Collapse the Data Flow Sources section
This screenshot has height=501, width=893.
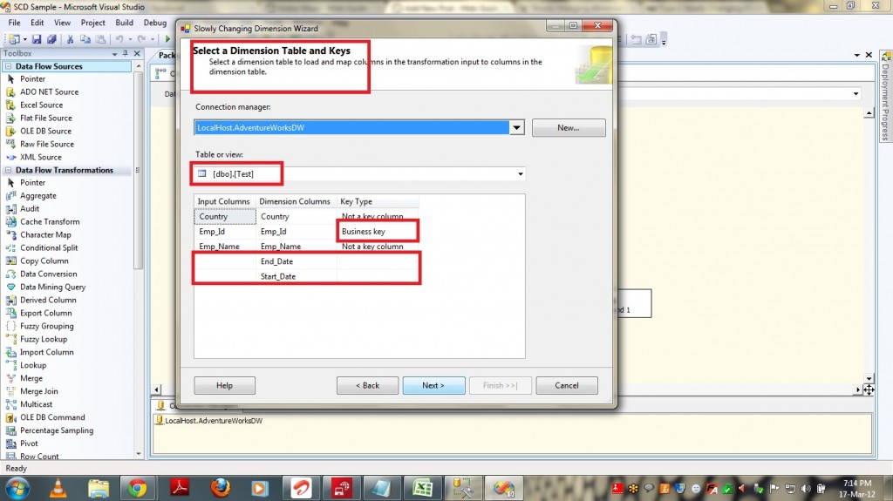(9, 66)
